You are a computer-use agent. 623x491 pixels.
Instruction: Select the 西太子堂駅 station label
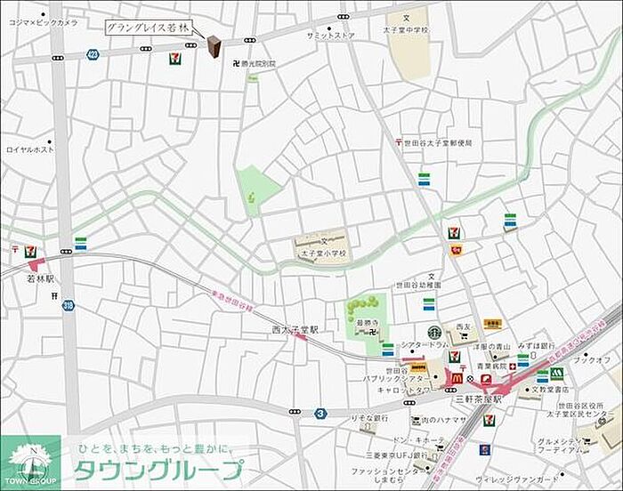[x=295, y=329]
